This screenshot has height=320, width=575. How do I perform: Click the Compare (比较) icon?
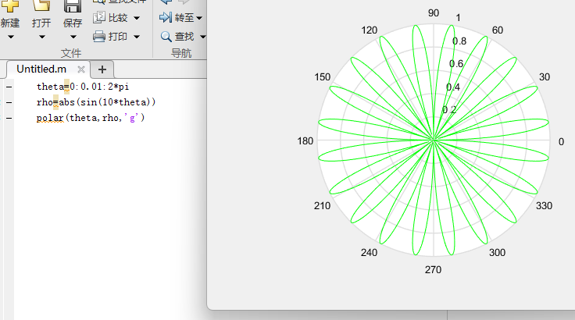99,18
